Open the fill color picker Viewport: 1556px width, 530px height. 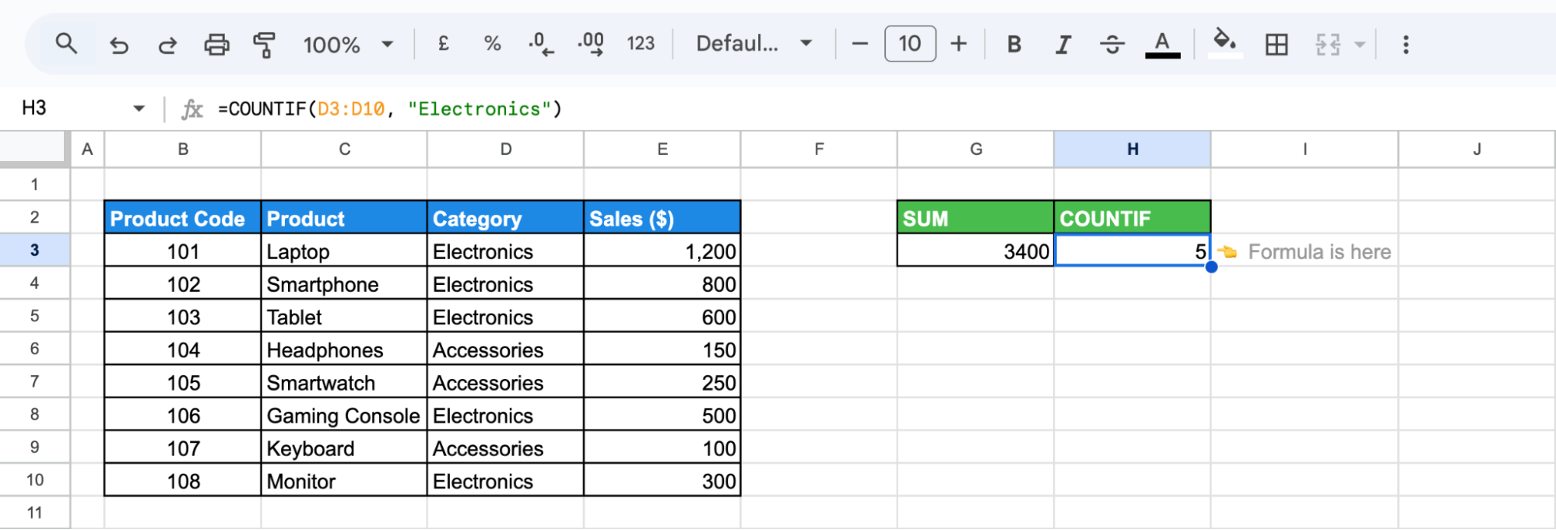tap(1224, 43)
